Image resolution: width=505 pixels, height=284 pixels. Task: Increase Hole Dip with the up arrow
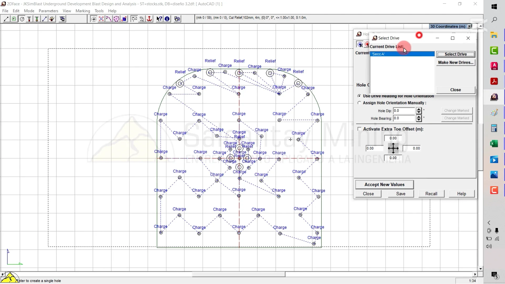[418, 109]
